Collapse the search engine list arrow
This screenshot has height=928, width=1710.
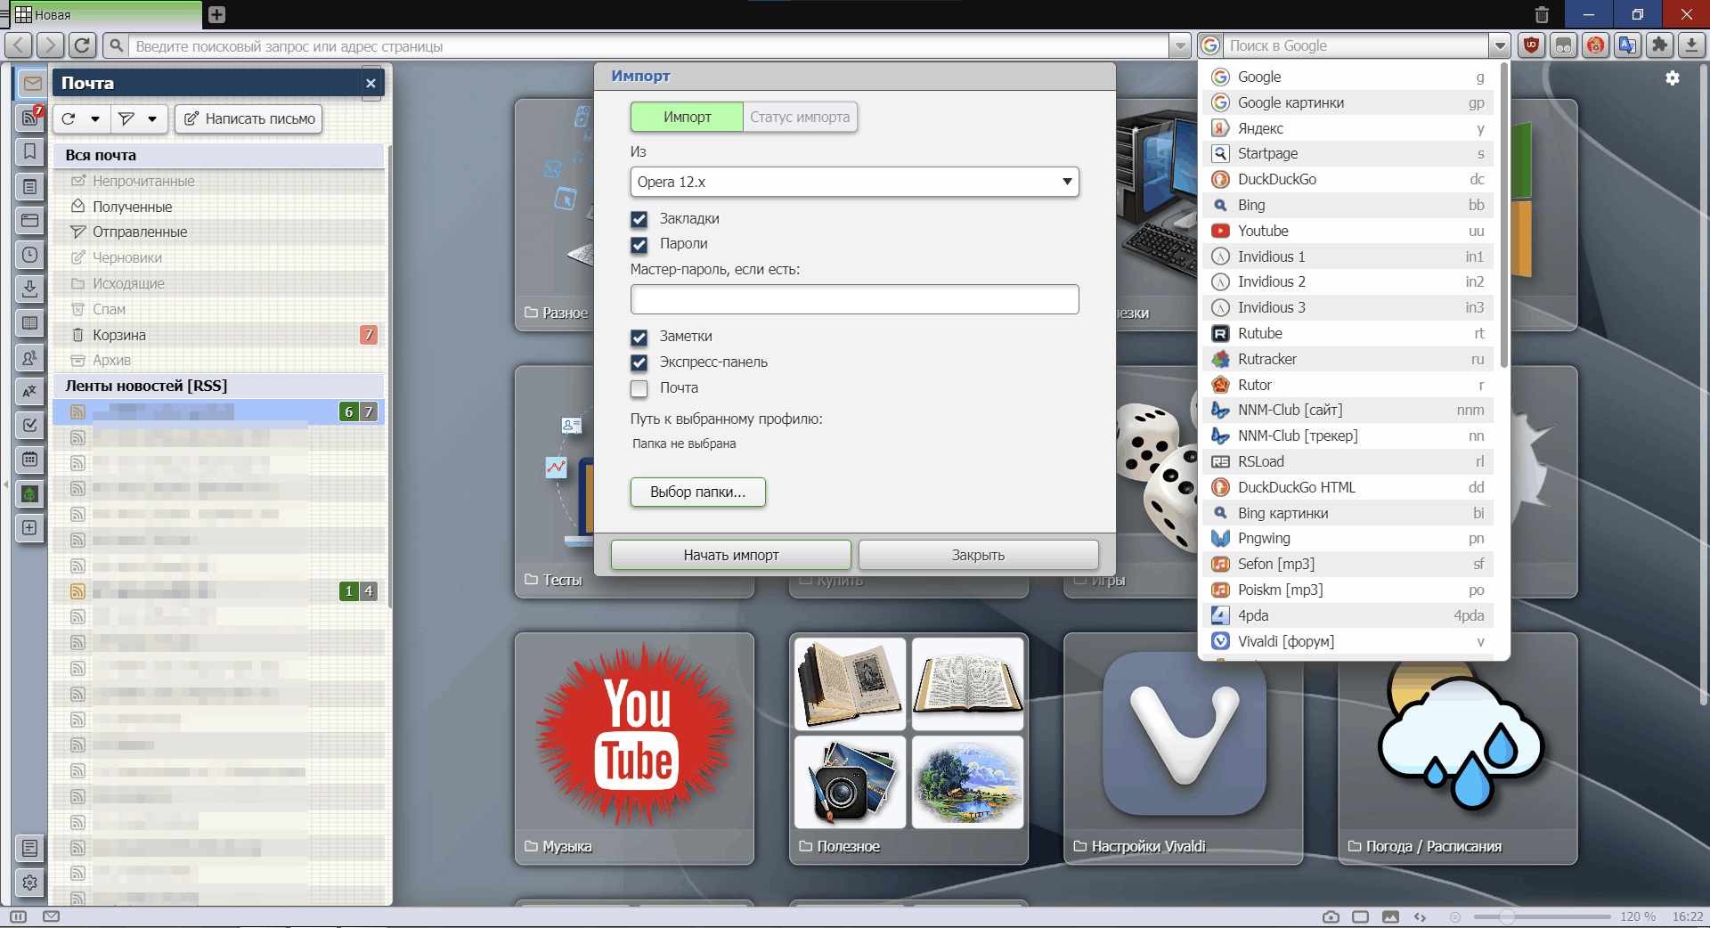click(1500, 45)
